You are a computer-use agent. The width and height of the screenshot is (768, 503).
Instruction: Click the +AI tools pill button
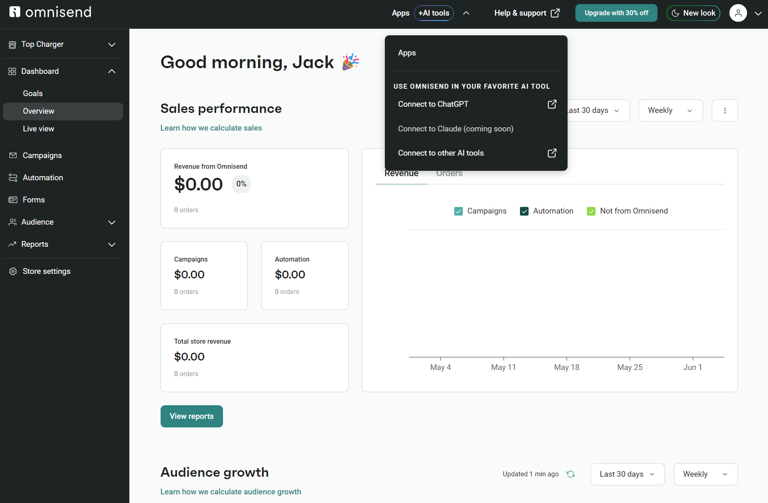[x=434, y=13]
